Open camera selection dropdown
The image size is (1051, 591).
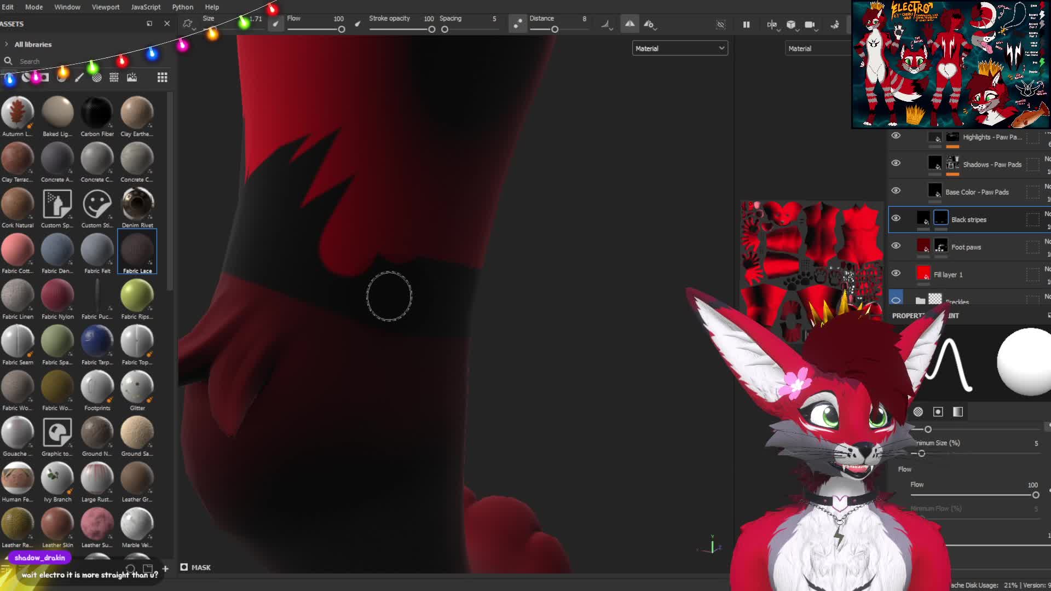pyautogui.click(x=811, y=25)
